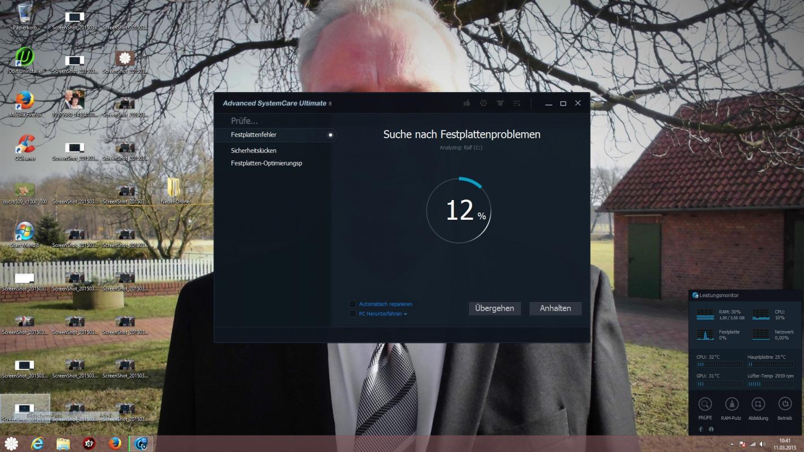Image resolution: width=804 pixels, height=452 pixels.
Task: Click the CPU usage graph in Leistungsmonitor
Action: click(x=761, y=315)
